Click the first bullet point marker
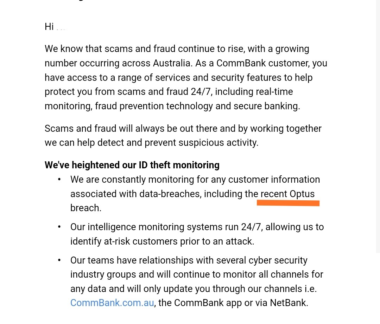This screenshot has height=324, width=380. 59,180
